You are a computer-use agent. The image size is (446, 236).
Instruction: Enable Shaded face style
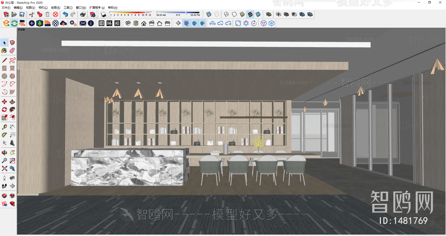click(x=242, y=14)
